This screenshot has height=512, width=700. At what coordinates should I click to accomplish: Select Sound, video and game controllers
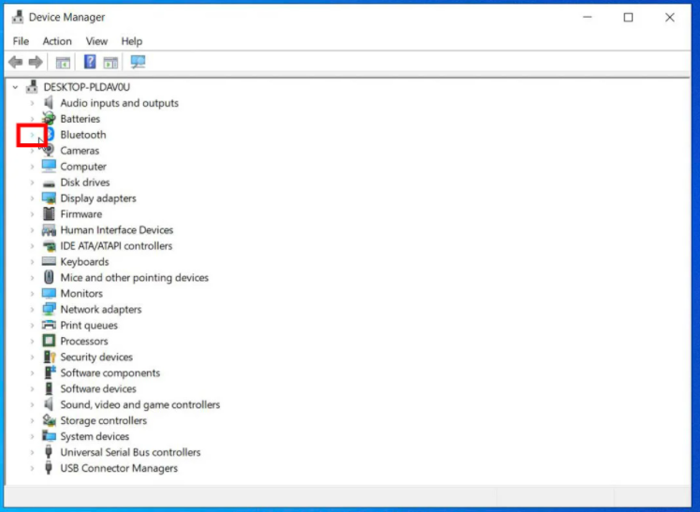pos(139,405)
